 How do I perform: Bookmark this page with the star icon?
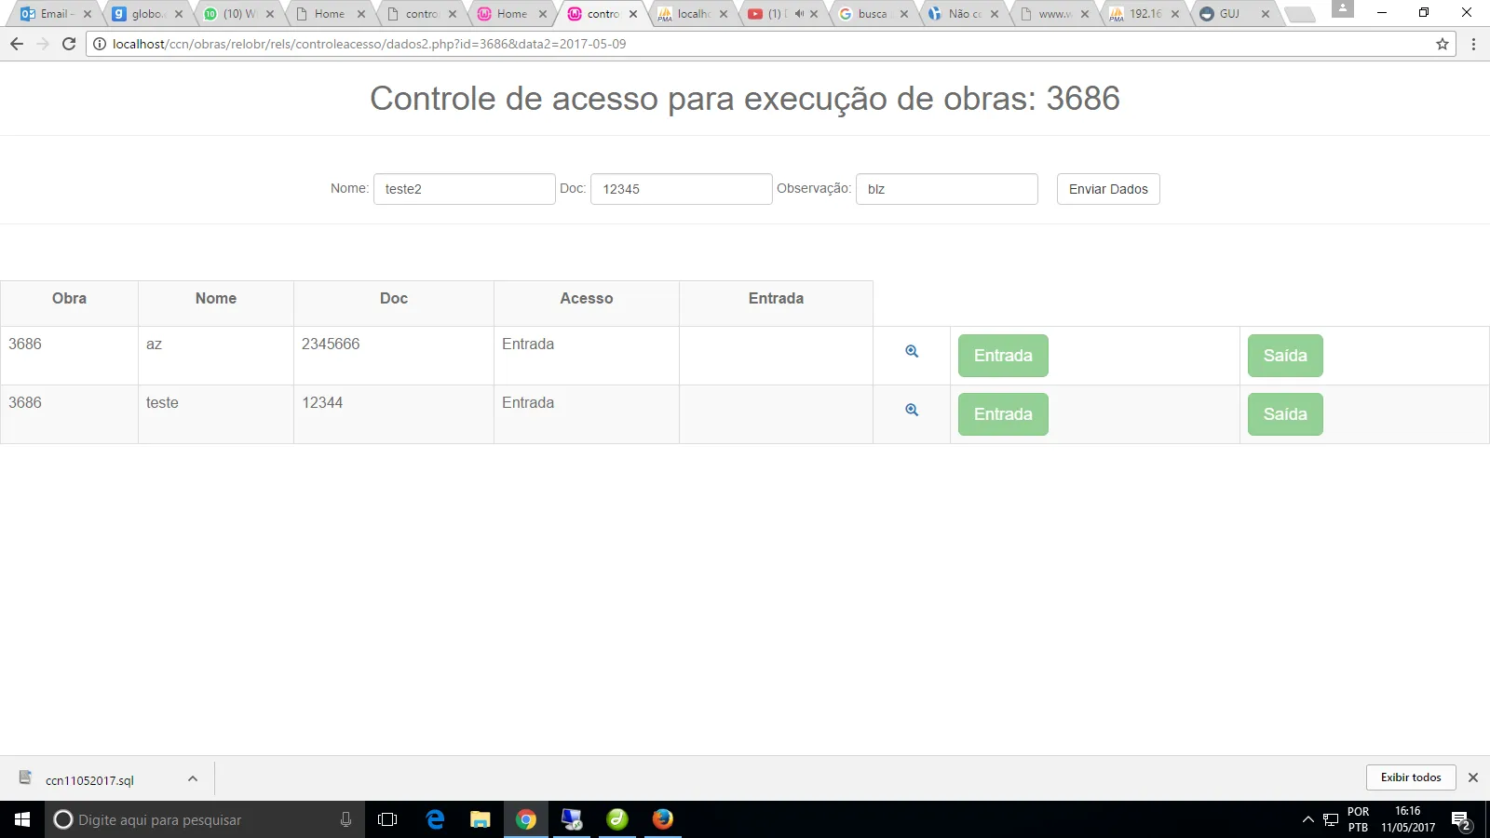click(x=1443, y=44)
